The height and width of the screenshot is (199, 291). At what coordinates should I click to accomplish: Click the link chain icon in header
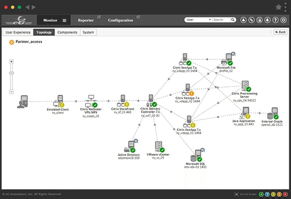click(251, 20)
